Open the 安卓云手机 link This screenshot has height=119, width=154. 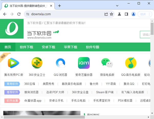pyautogui.click(x=56, y=101)
